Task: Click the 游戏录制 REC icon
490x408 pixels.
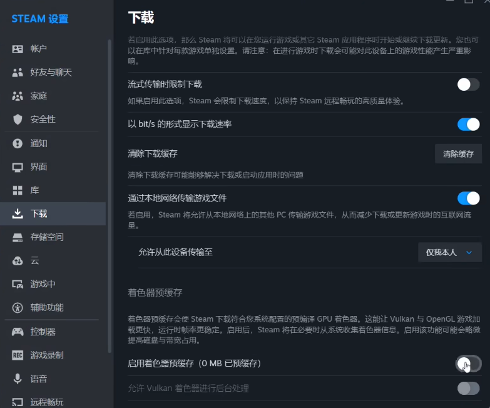Action: (x=18, y=355)
